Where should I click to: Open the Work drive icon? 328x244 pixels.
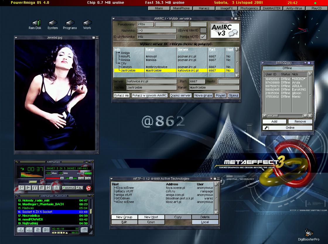pos(87,25)
